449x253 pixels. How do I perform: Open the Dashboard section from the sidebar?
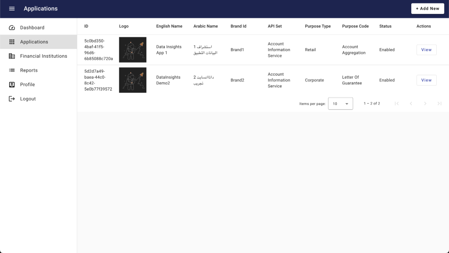point(33,27)
